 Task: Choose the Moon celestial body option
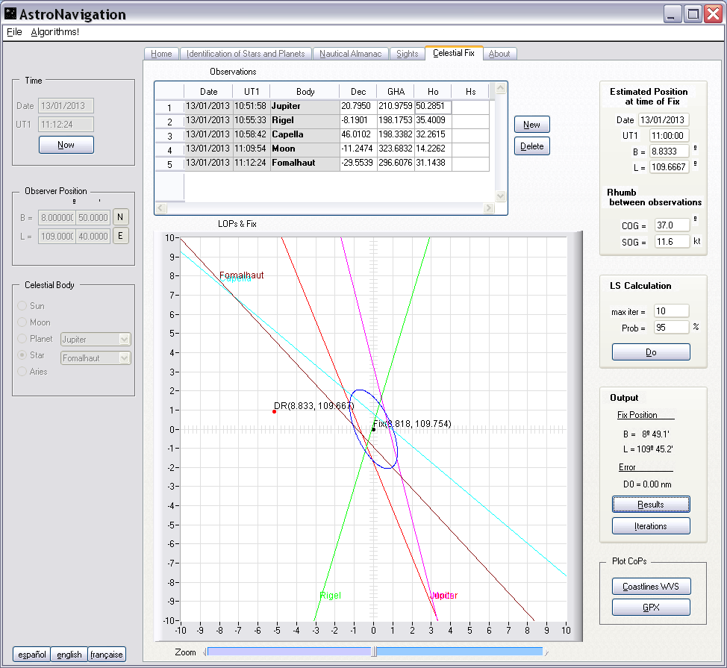click(x=22, y=322)
